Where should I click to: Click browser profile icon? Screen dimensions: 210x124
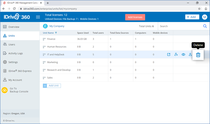click(x=206, y=9)
